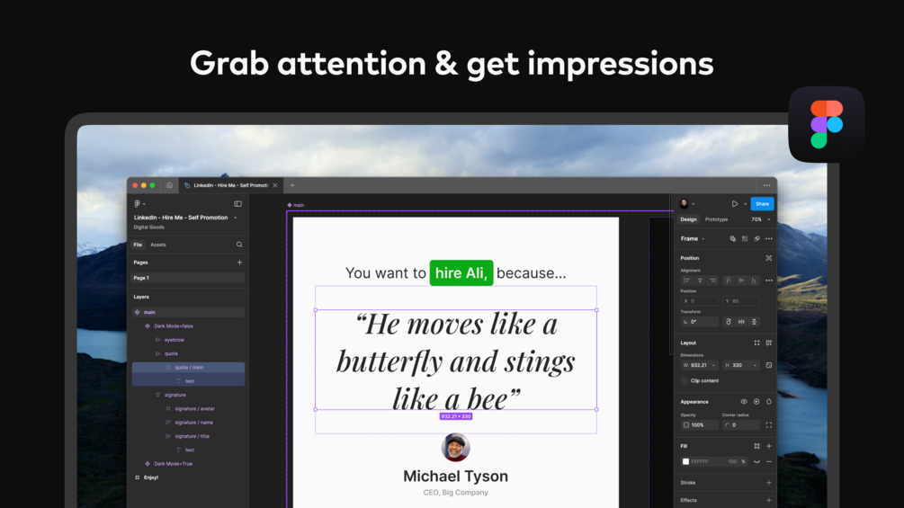Screen dimensions: 904x508
Task: Click the four-squares icon beside Layout heading
Action: tap(756, 343)
